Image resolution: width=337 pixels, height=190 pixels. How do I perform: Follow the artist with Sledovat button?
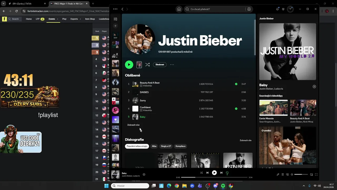160,65
